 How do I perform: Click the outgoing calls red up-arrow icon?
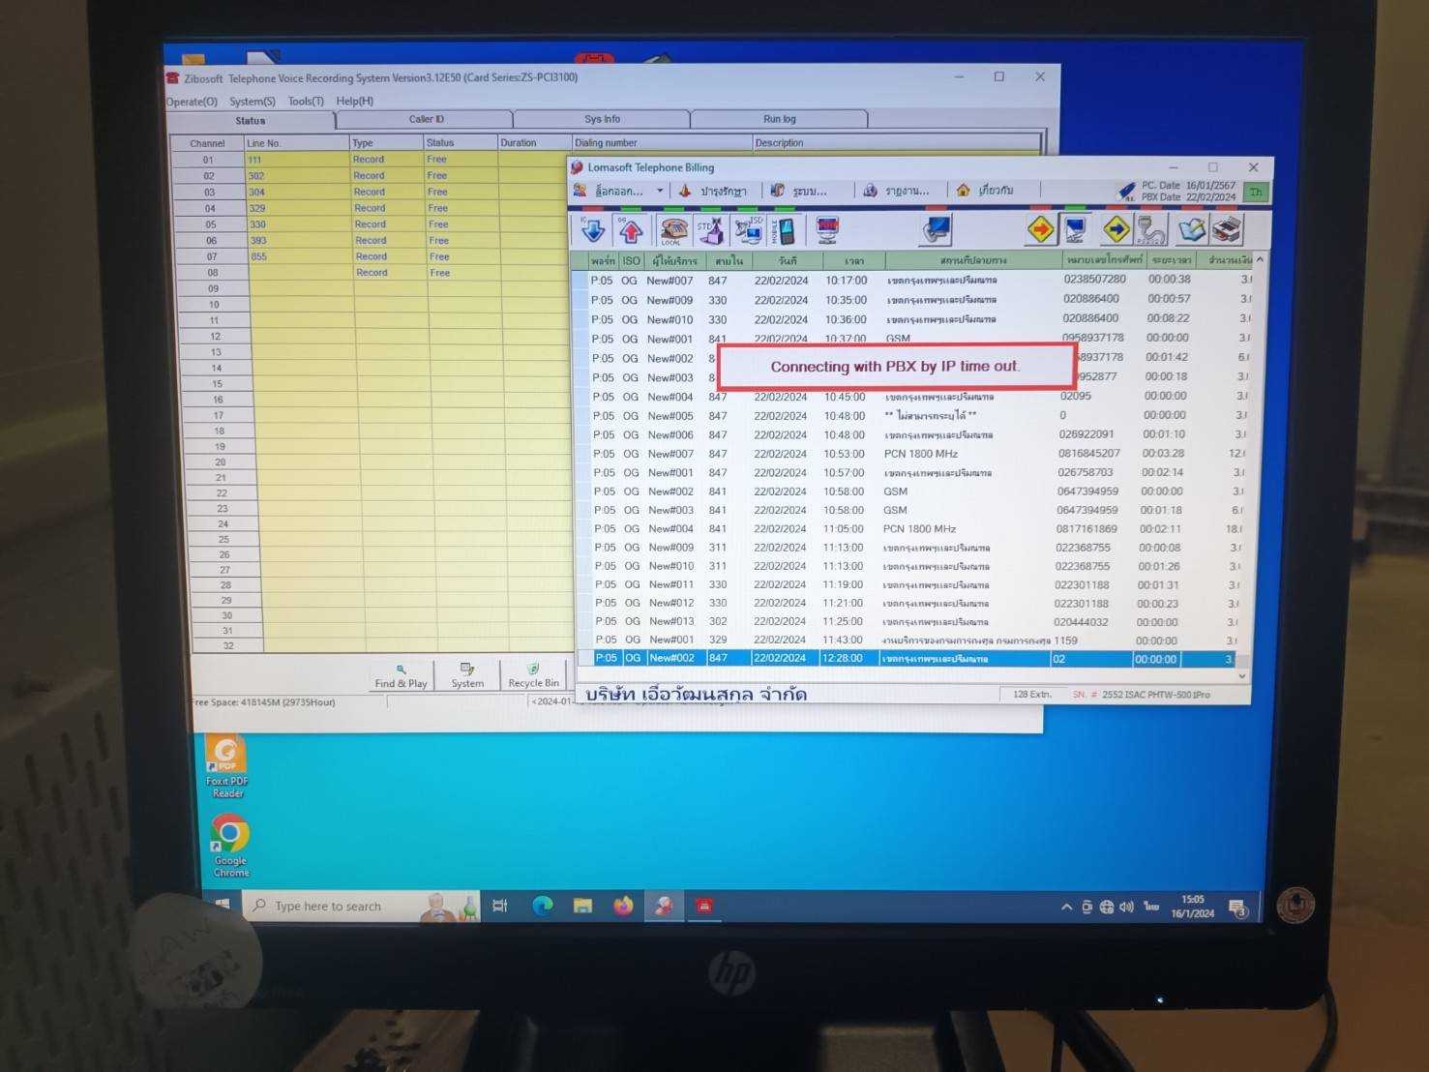click(631, 230)
